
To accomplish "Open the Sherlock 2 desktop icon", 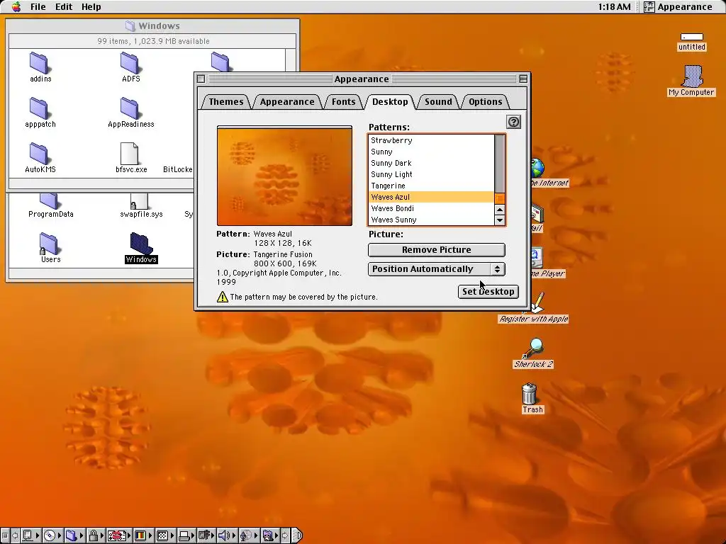I will point(533,348).
